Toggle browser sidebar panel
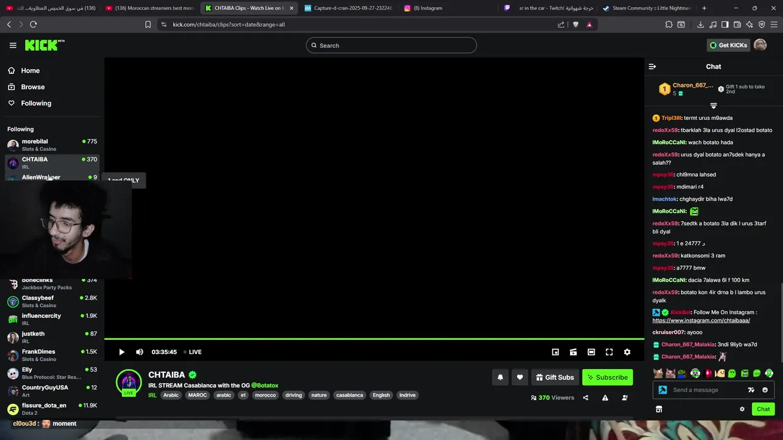783x440 pixels. [725, 24]
